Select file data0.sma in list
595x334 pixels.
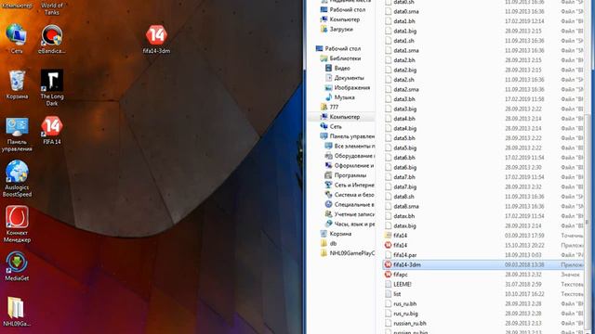pyautogui.click(x=483, y=11)
